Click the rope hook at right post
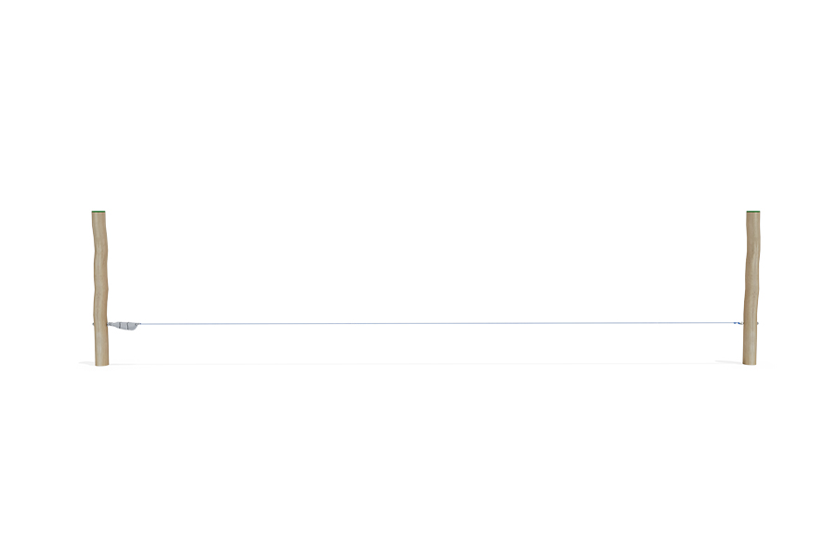This screenshot has width=836, height=557. pyautogui.click(x=738, y=323)
